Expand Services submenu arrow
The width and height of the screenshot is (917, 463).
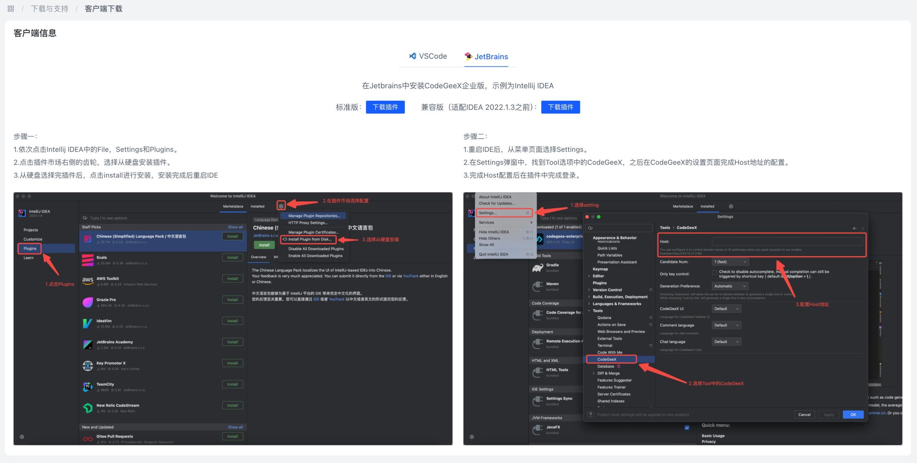pyautogui.click(x=531, y=222)
